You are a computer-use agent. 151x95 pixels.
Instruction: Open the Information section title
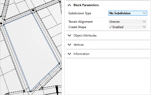point(82,54)
